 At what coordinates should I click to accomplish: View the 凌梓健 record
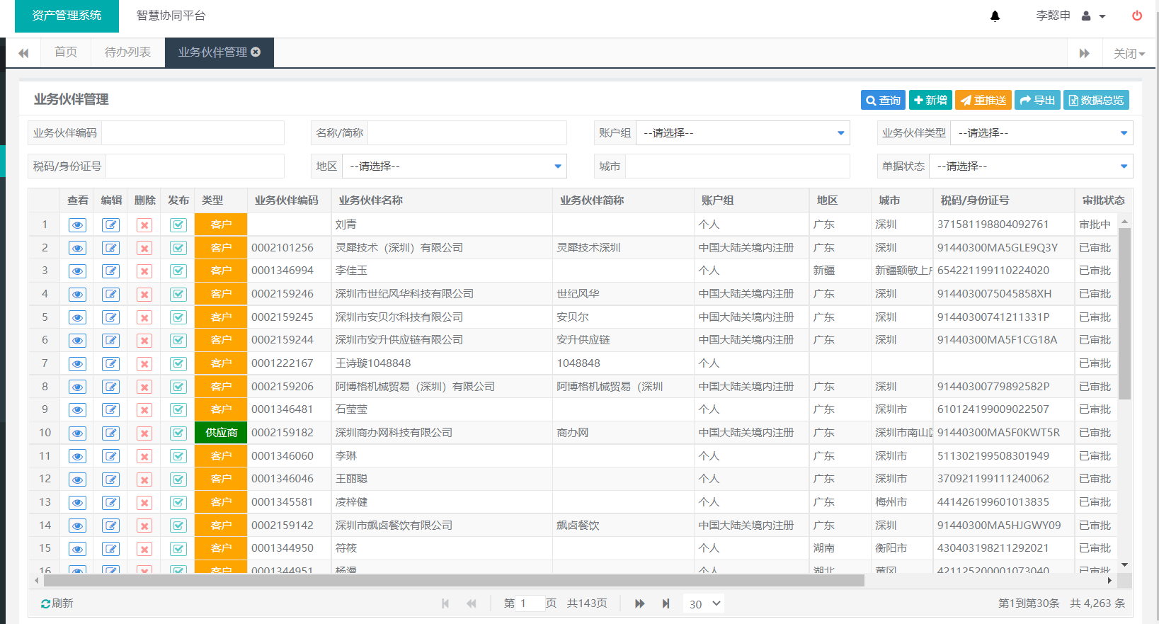[78, 502]
